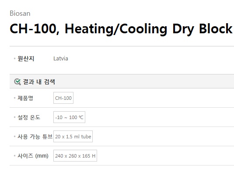Click the Biosan brand link
The width and height of the screenshot is (234, 169).
tap(20, 14)
